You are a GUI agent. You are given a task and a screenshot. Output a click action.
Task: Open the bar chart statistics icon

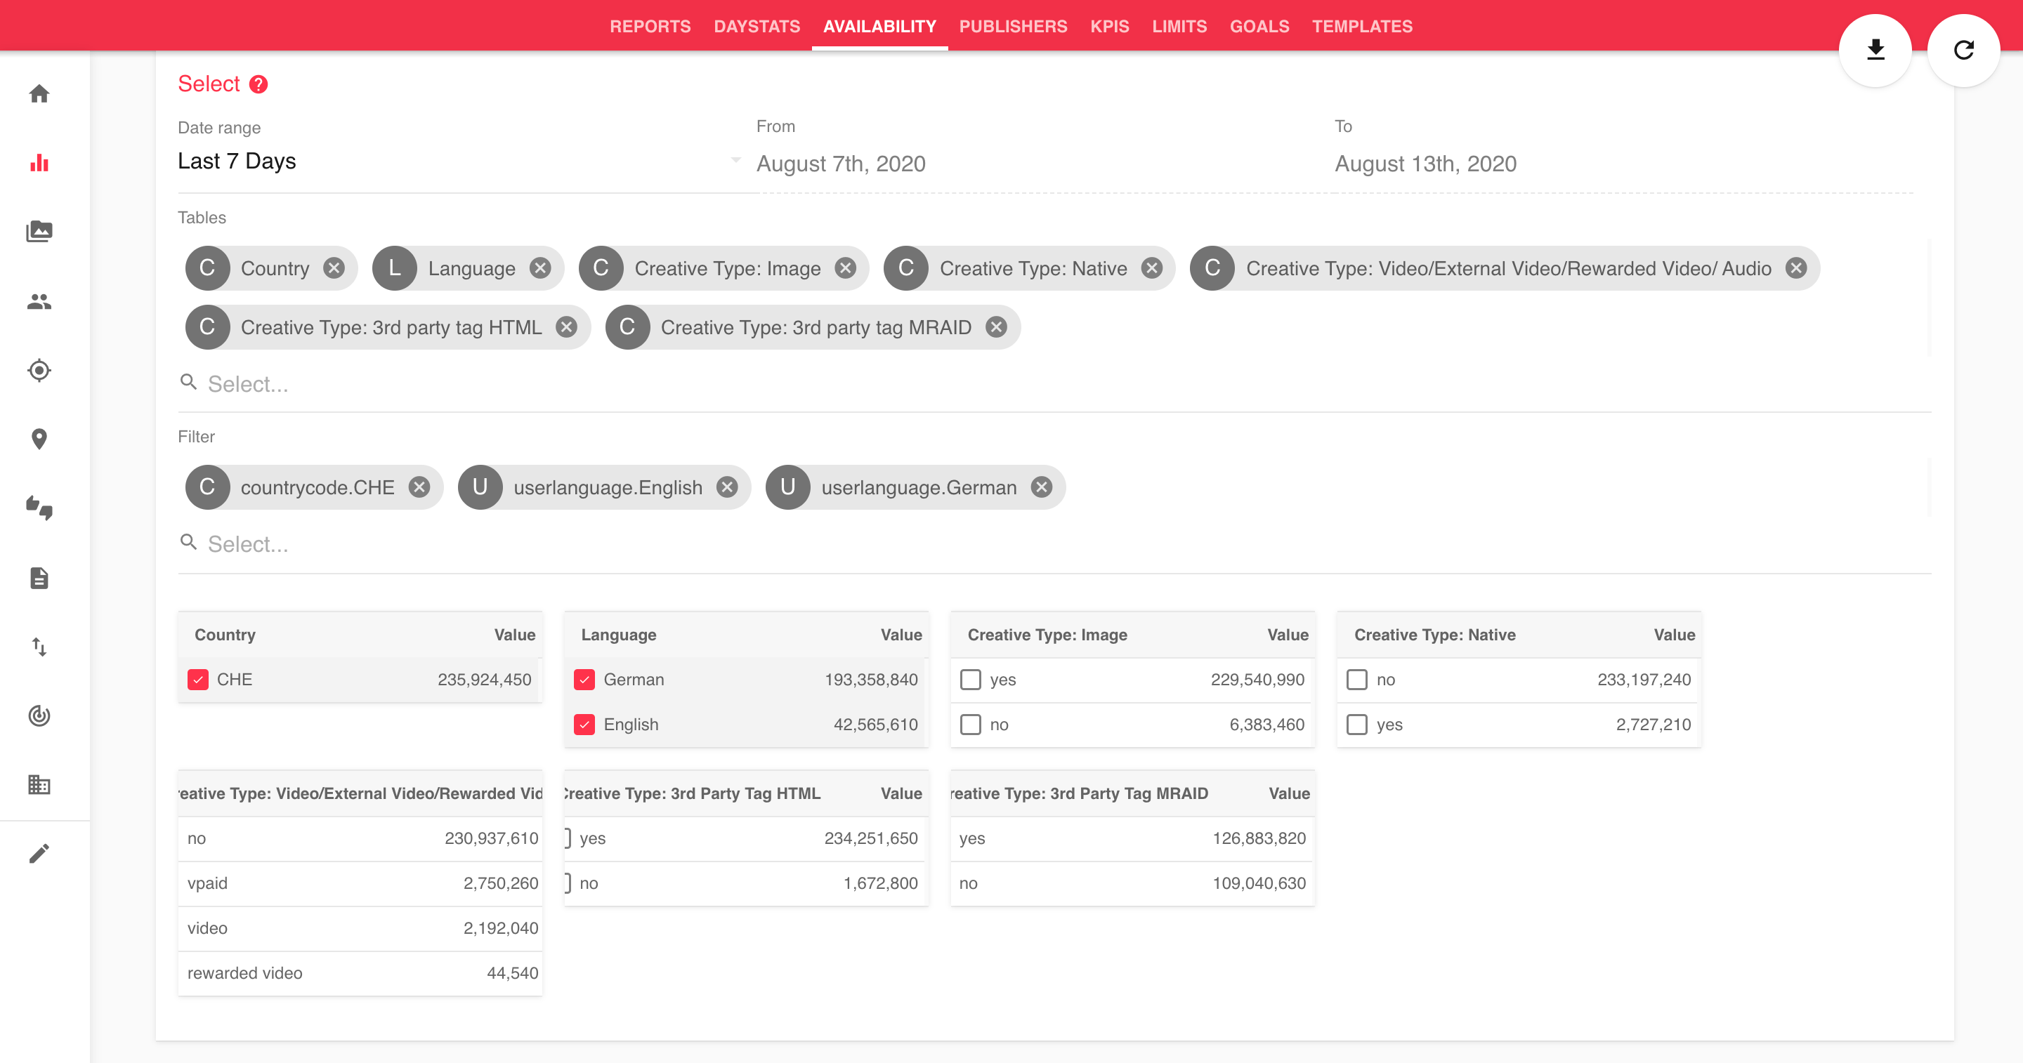(39, 164)
